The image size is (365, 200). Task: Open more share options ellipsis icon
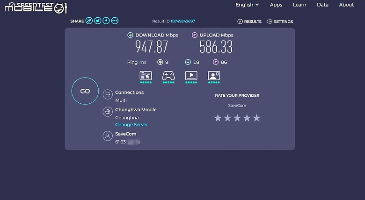[115, 21]
